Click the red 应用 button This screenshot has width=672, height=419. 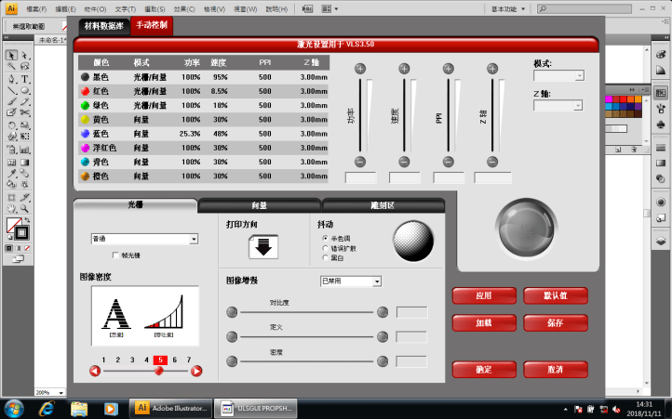tap(484, 295)
